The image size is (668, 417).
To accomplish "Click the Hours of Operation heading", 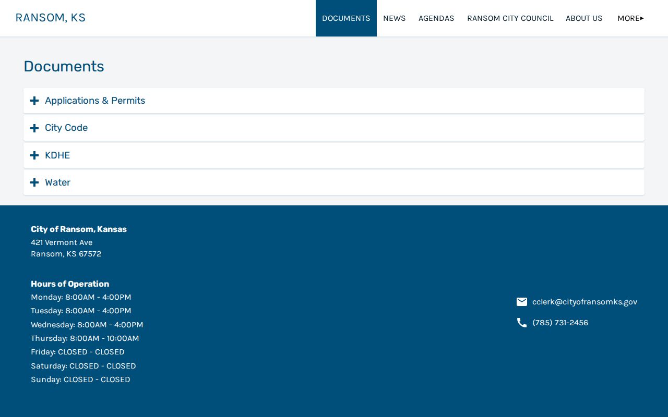I will (70, 284).
